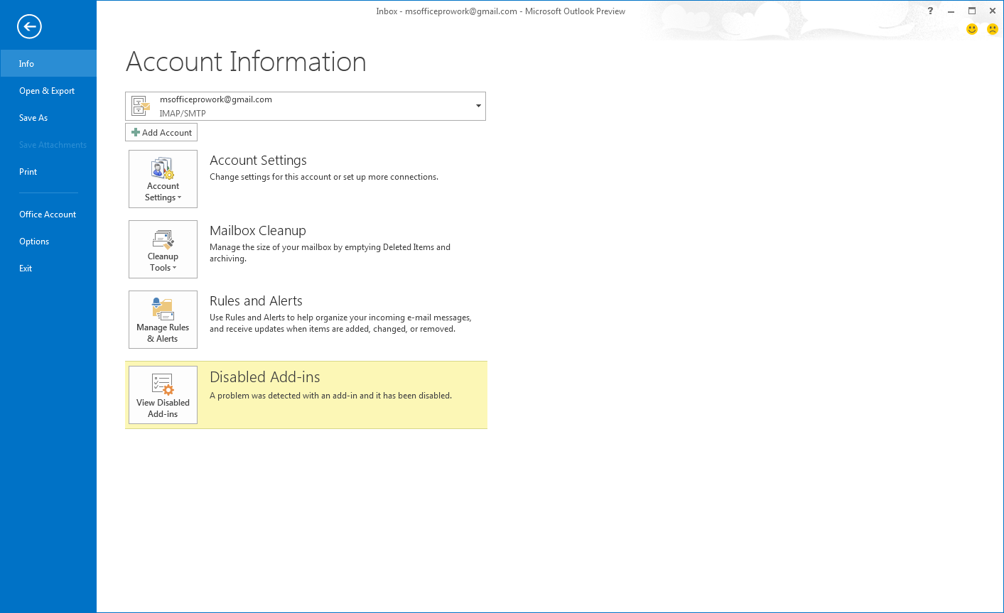Viewport: 1004px width, 613px height.
Task: Send a smile with happy face icon
Action: click(972, 29)
